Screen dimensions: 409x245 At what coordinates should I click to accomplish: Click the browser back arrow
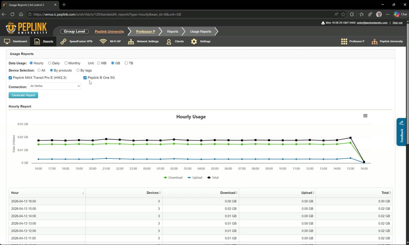tap(4, 14)
